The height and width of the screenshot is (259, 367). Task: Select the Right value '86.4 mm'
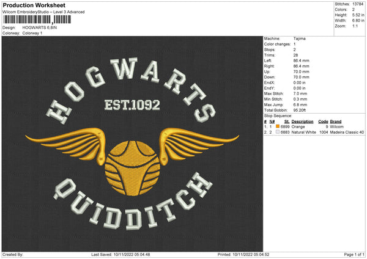(x=301, y=66)
